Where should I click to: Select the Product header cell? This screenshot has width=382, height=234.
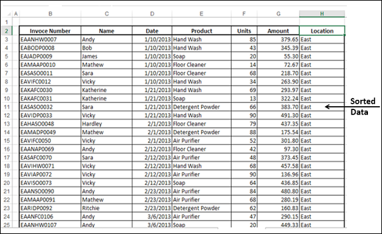pyautogui.click(x=201, y=31)
